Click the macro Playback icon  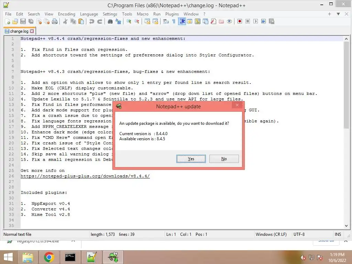(255, 21)
